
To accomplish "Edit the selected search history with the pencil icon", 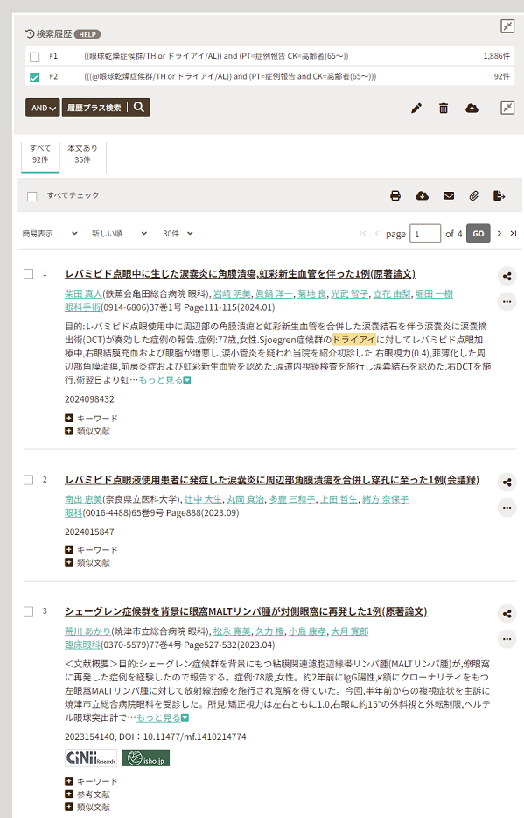I will [x=416, y=109].
